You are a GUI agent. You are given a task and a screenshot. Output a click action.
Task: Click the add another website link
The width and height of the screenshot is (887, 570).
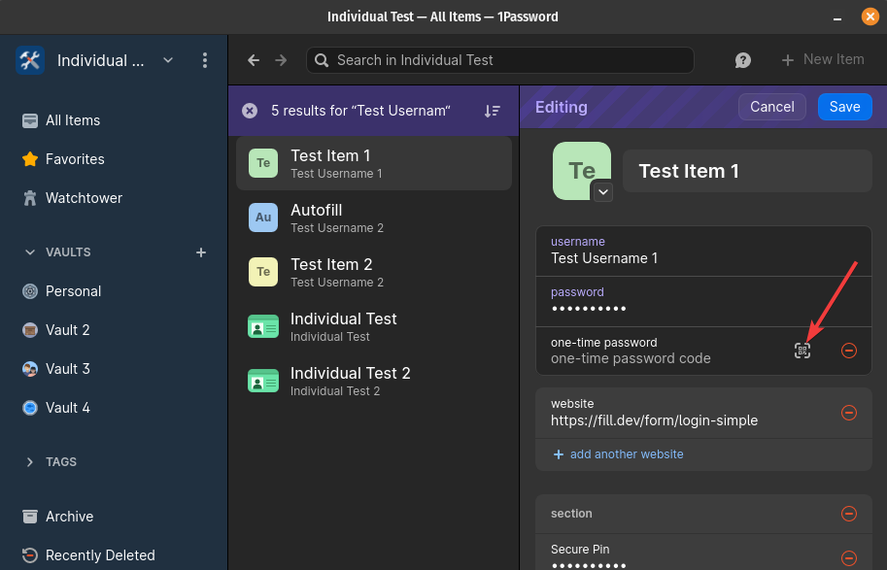626,454
